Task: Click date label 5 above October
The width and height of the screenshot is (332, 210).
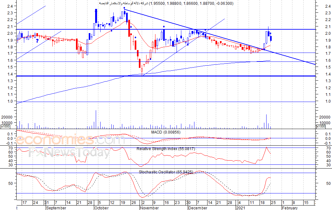Action: pos(100,203)
